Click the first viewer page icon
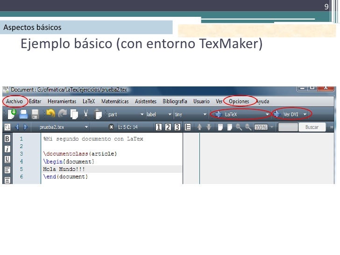The image size is (340, 255). click(x=220, y=127)
